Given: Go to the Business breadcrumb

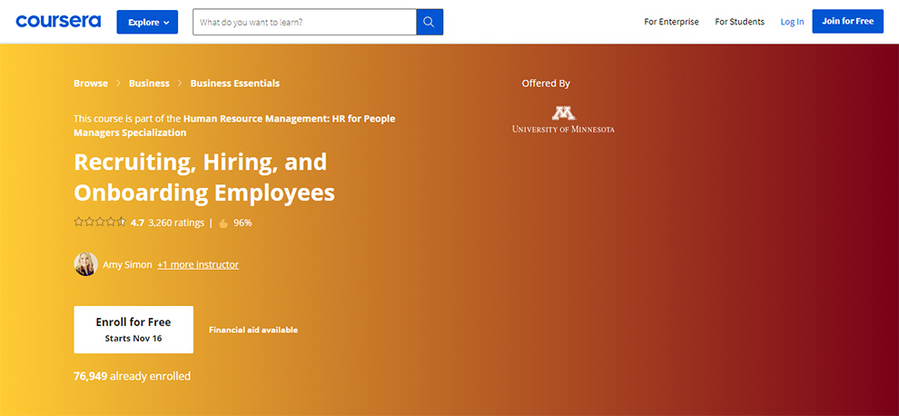Looking at the screenshot, I should point(149,84).
